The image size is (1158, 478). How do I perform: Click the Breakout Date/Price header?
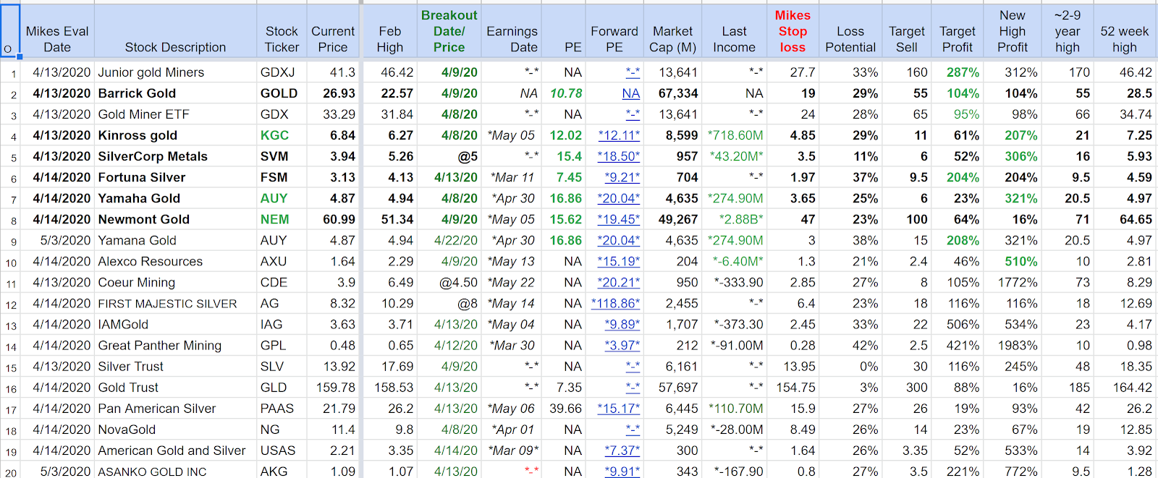pyautogui.click(x=449, y=31)
